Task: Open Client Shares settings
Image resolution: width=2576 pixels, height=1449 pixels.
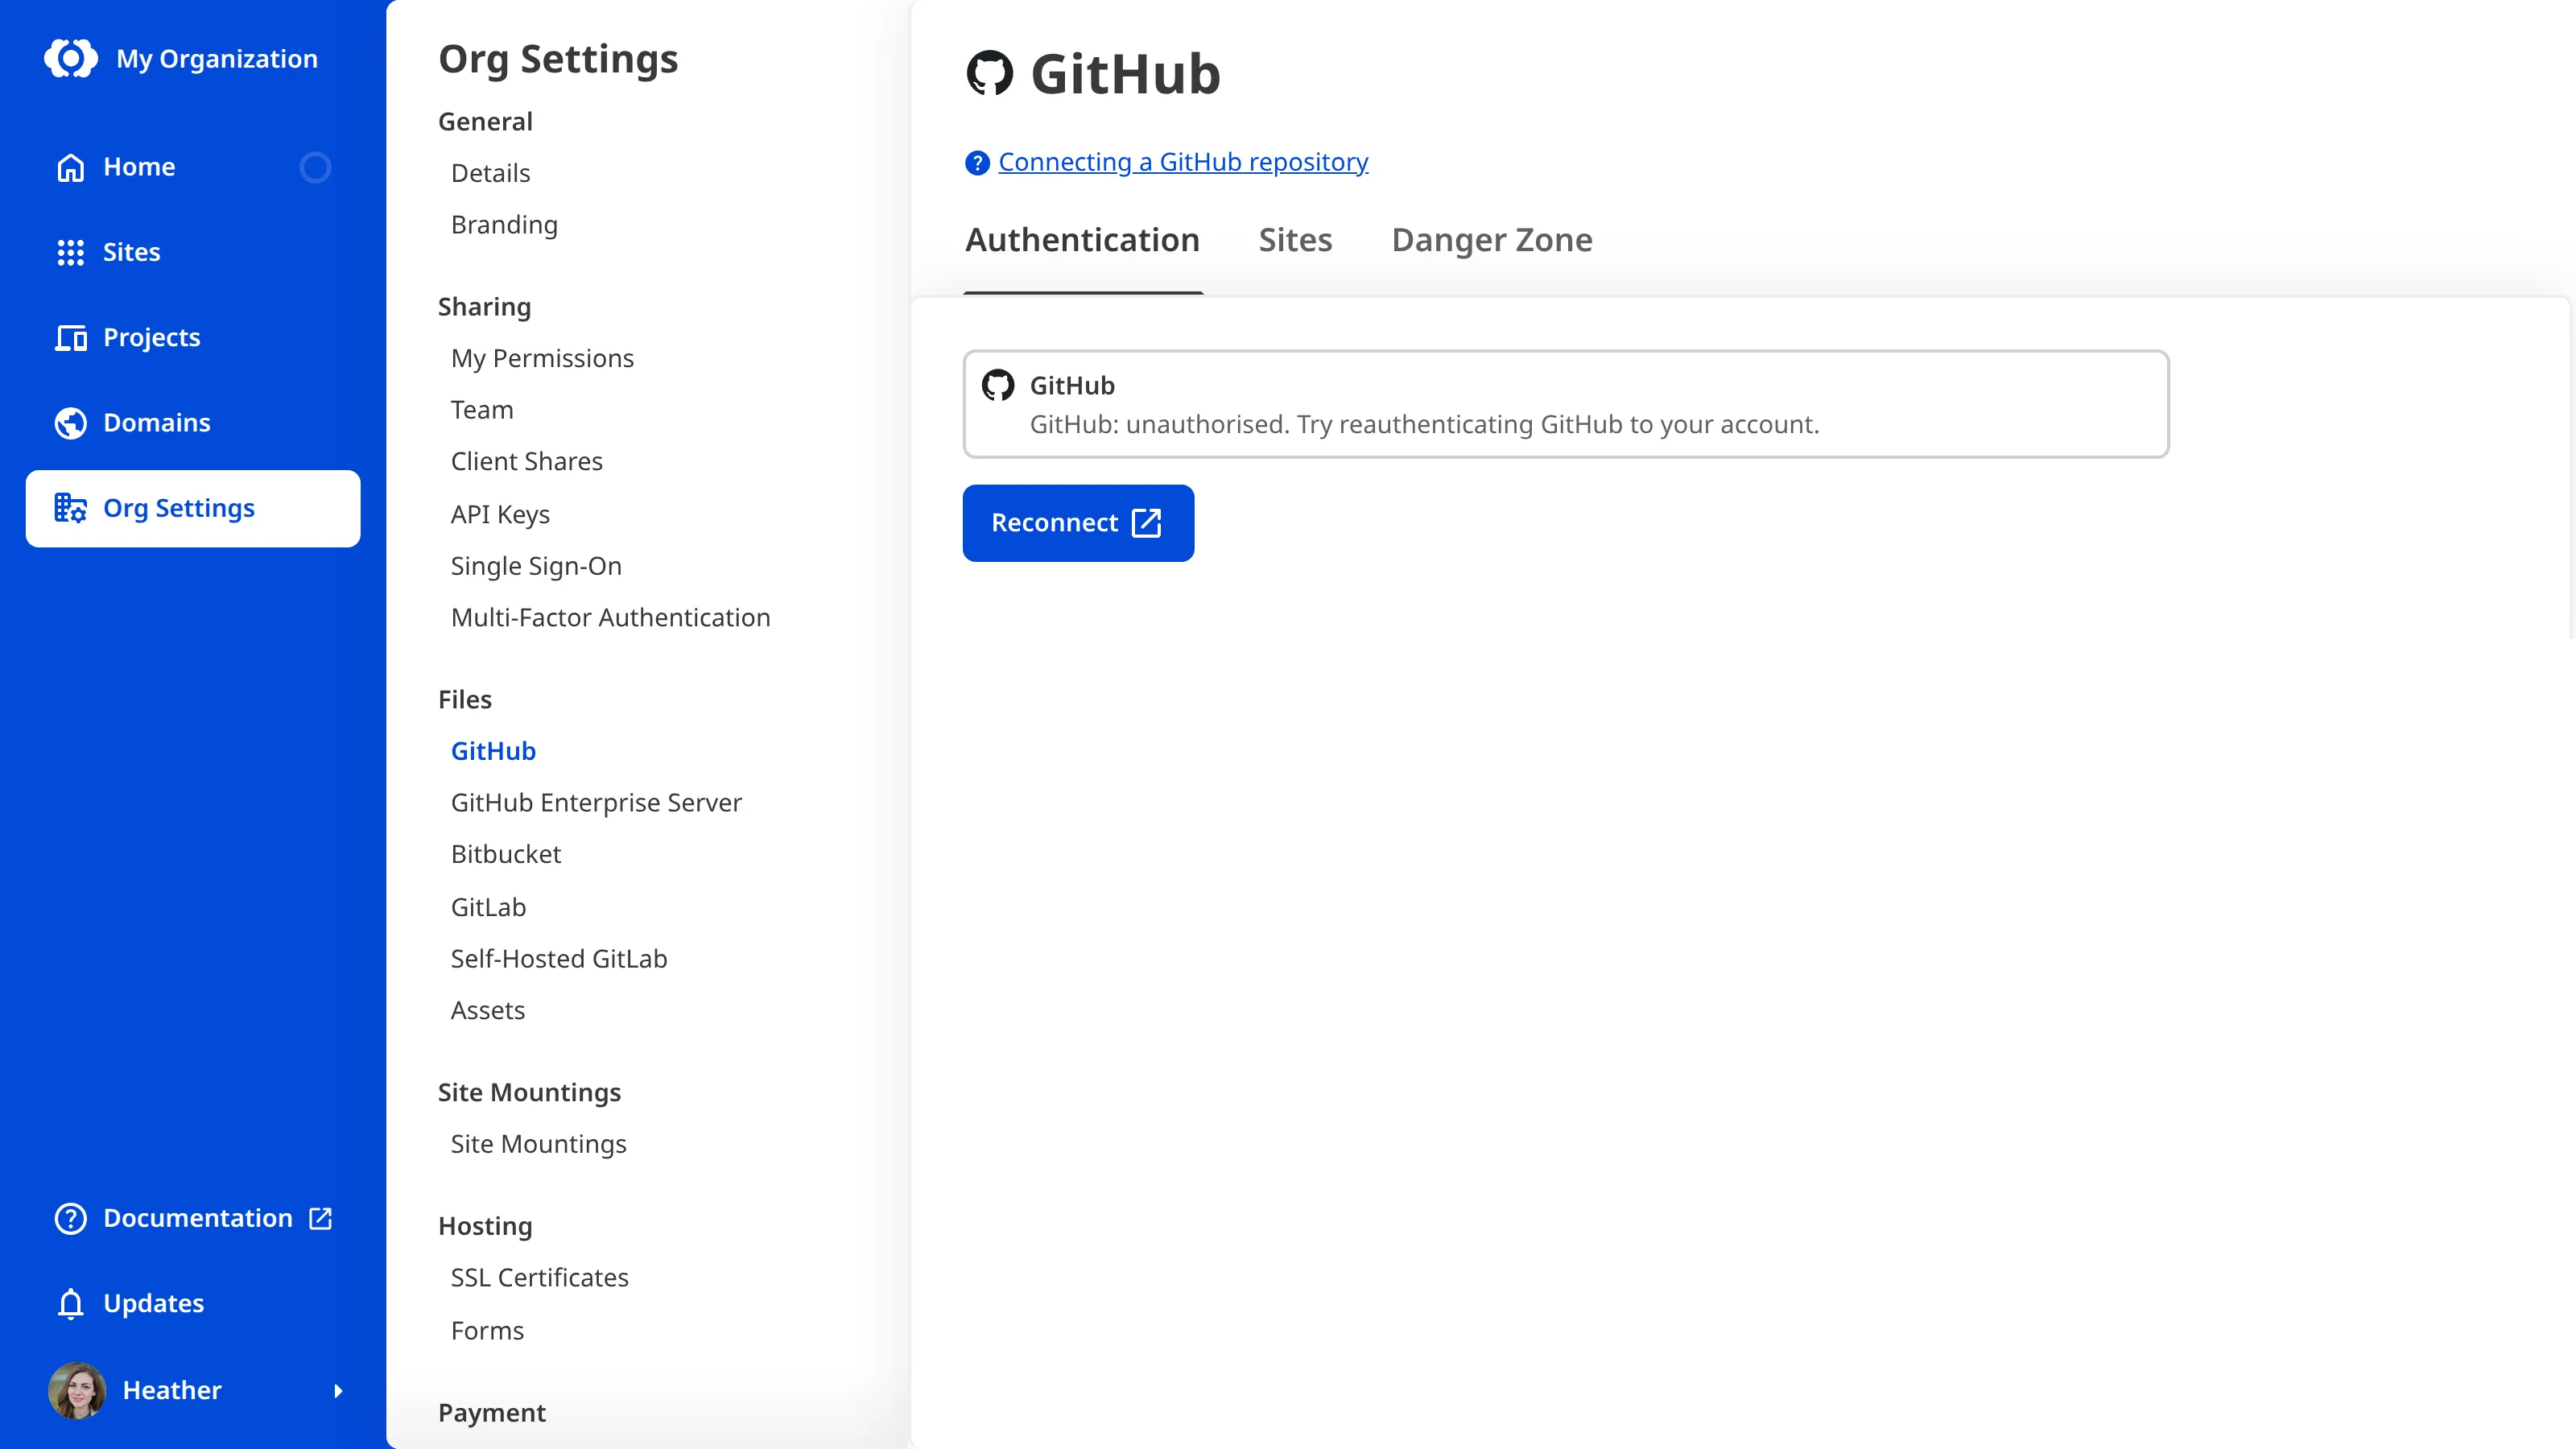Action: click(527, 461)
